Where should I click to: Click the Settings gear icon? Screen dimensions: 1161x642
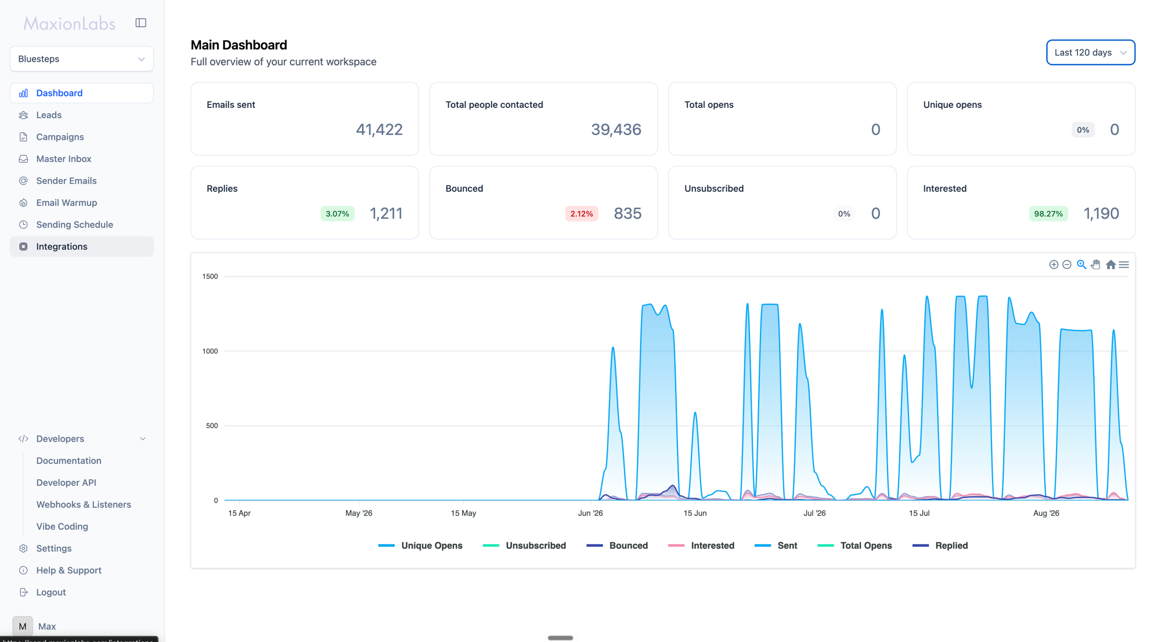coord(23,549)
